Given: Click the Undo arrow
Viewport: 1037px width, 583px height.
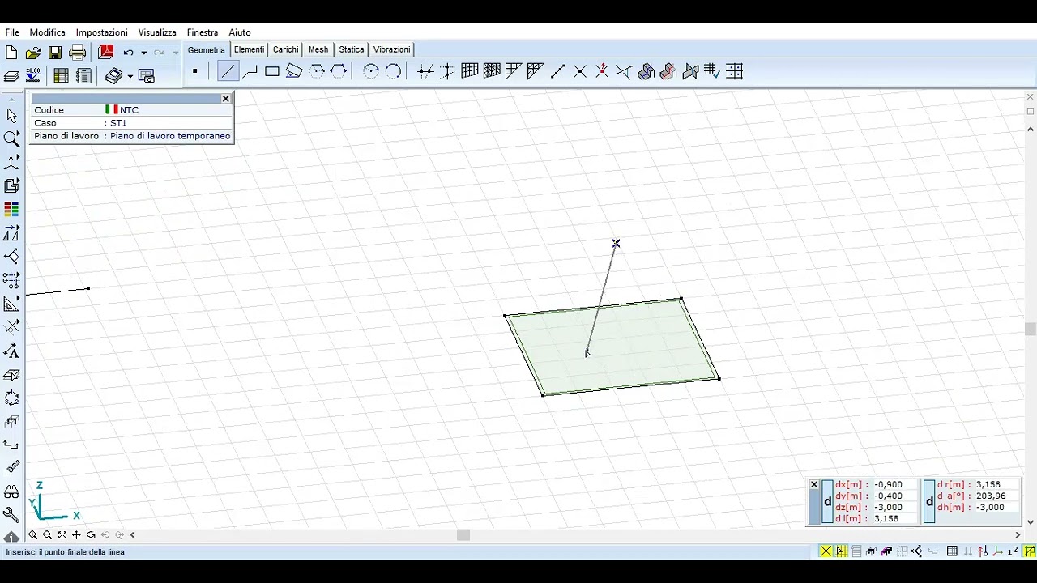Looking at the screenshot, I should tap(128, 53).
